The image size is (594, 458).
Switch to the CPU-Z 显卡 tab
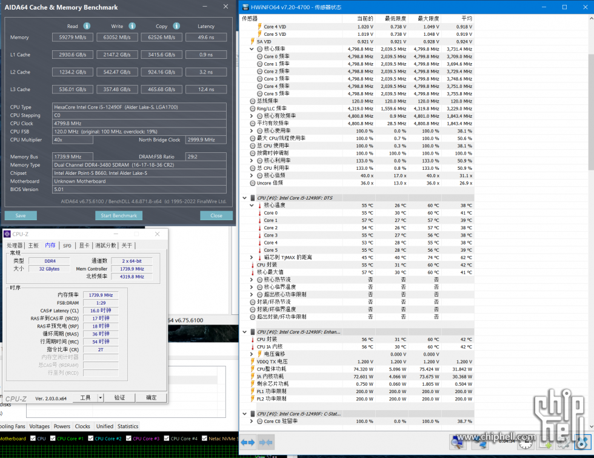pos(84,245)
